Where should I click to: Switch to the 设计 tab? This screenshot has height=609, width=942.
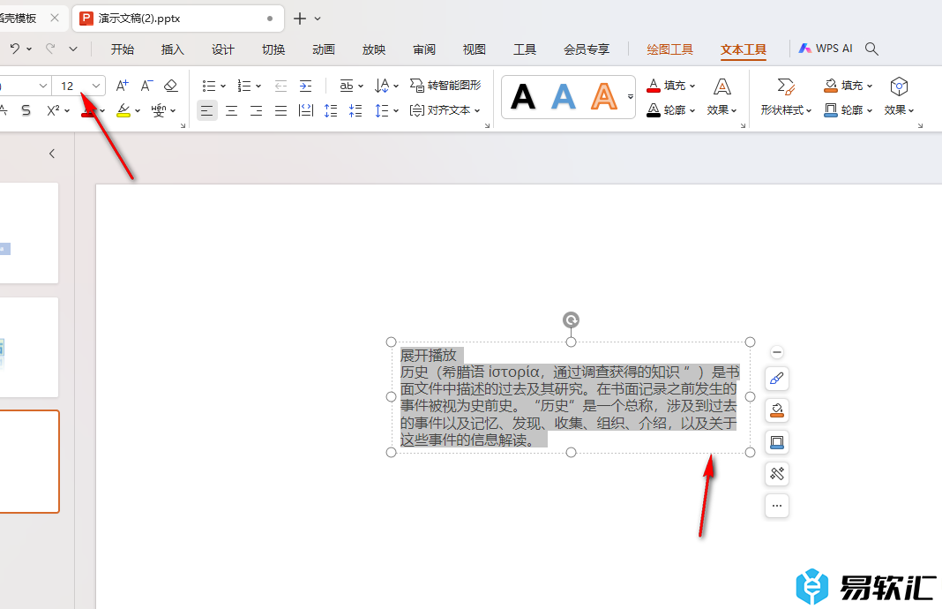pos(223,49)
